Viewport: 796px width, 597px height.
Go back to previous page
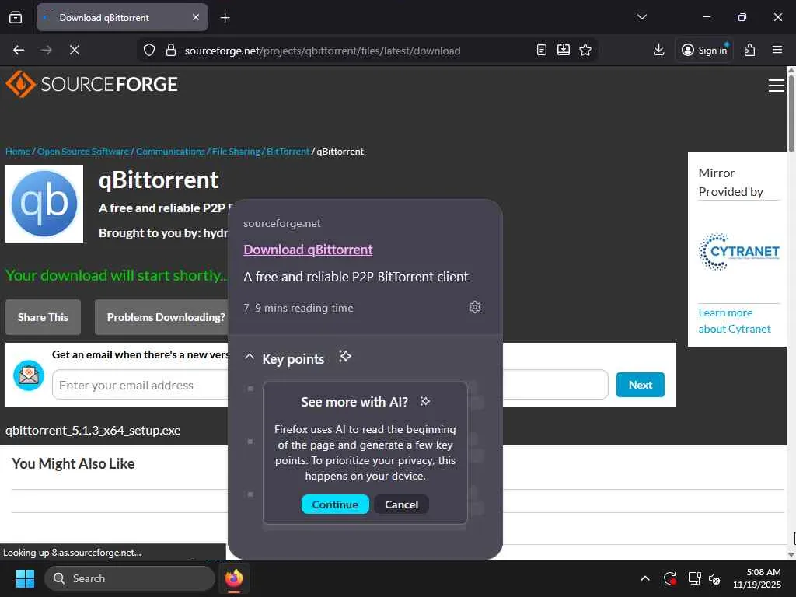point(19,50)
